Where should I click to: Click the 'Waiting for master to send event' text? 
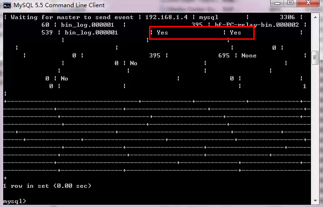point(72,17)
